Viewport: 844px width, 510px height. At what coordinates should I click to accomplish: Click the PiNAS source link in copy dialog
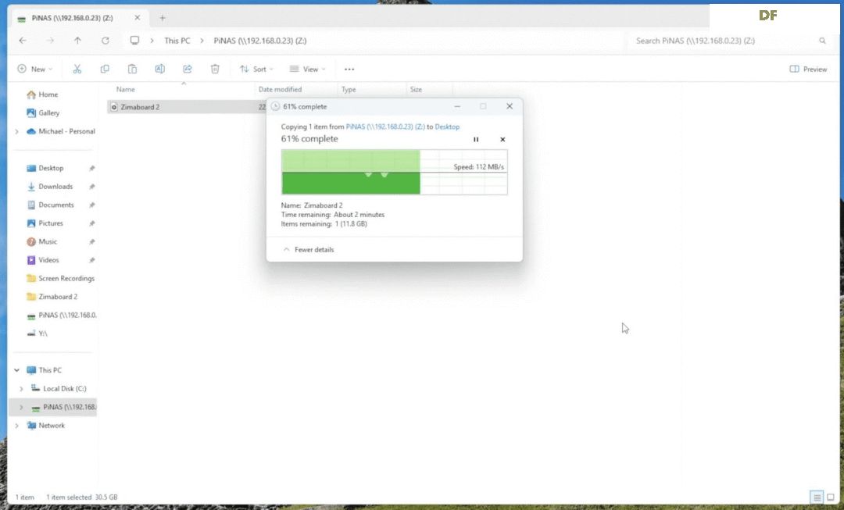click(x=385, y=127)
